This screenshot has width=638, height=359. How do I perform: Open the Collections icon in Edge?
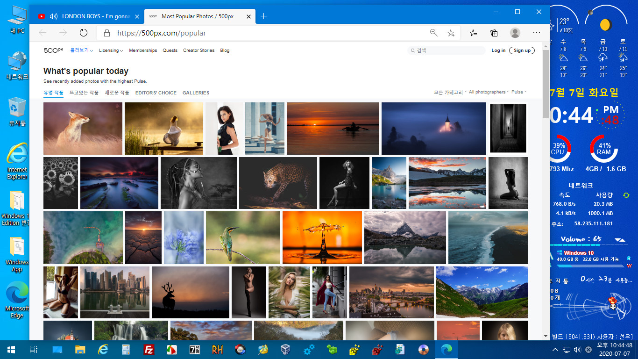click(494, 33)
